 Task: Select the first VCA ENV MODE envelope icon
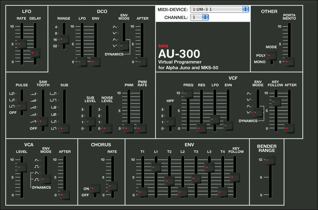tap(36, 160)
